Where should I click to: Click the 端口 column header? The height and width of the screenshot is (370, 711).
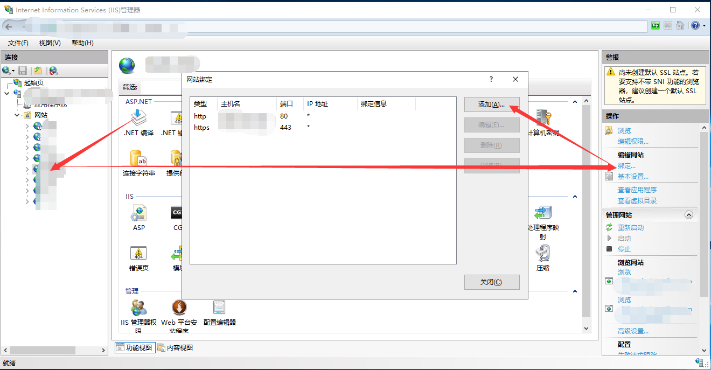click(290, 104)
